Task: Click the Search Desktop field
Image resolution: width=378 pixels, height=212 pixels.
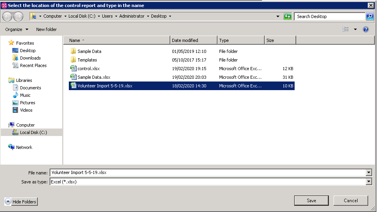Action: point(330,16)
